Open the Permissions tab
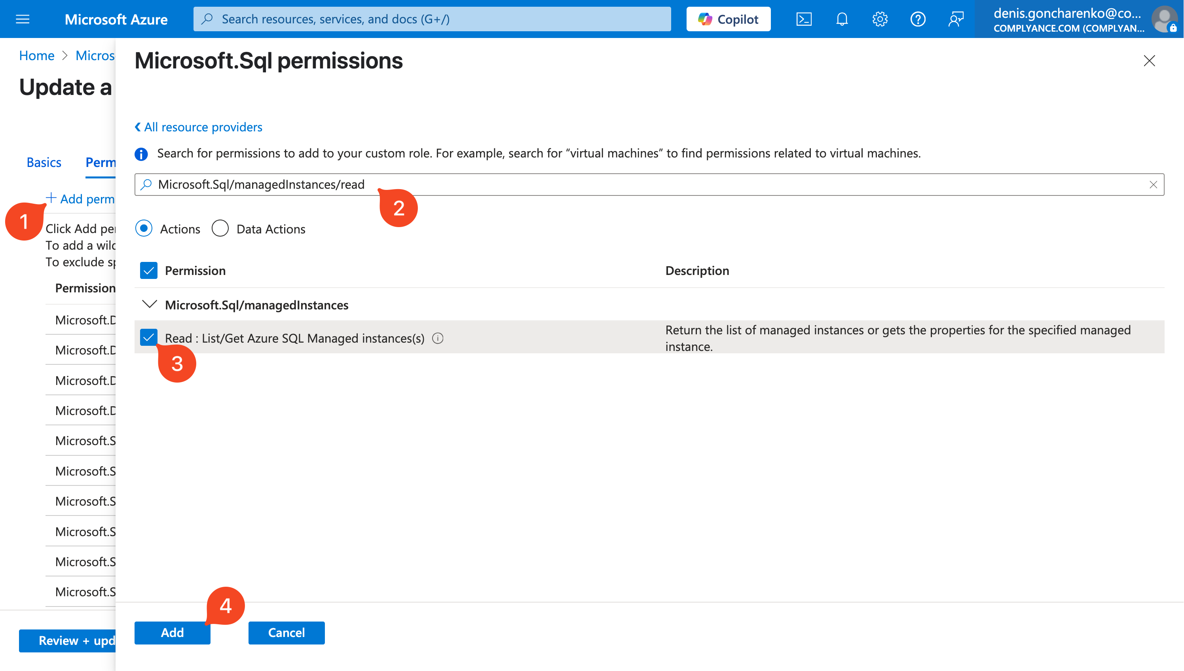Viewport: 1184px width, 671px height. (x=101, y=162)
